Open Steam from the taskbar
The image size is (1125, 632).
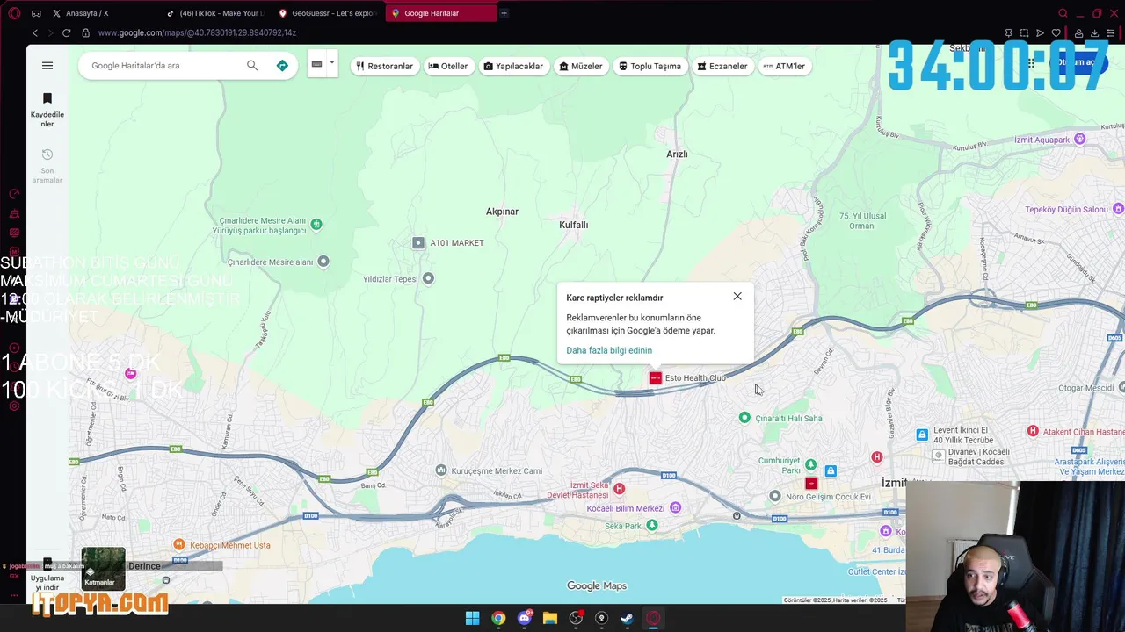click(627, 618)
